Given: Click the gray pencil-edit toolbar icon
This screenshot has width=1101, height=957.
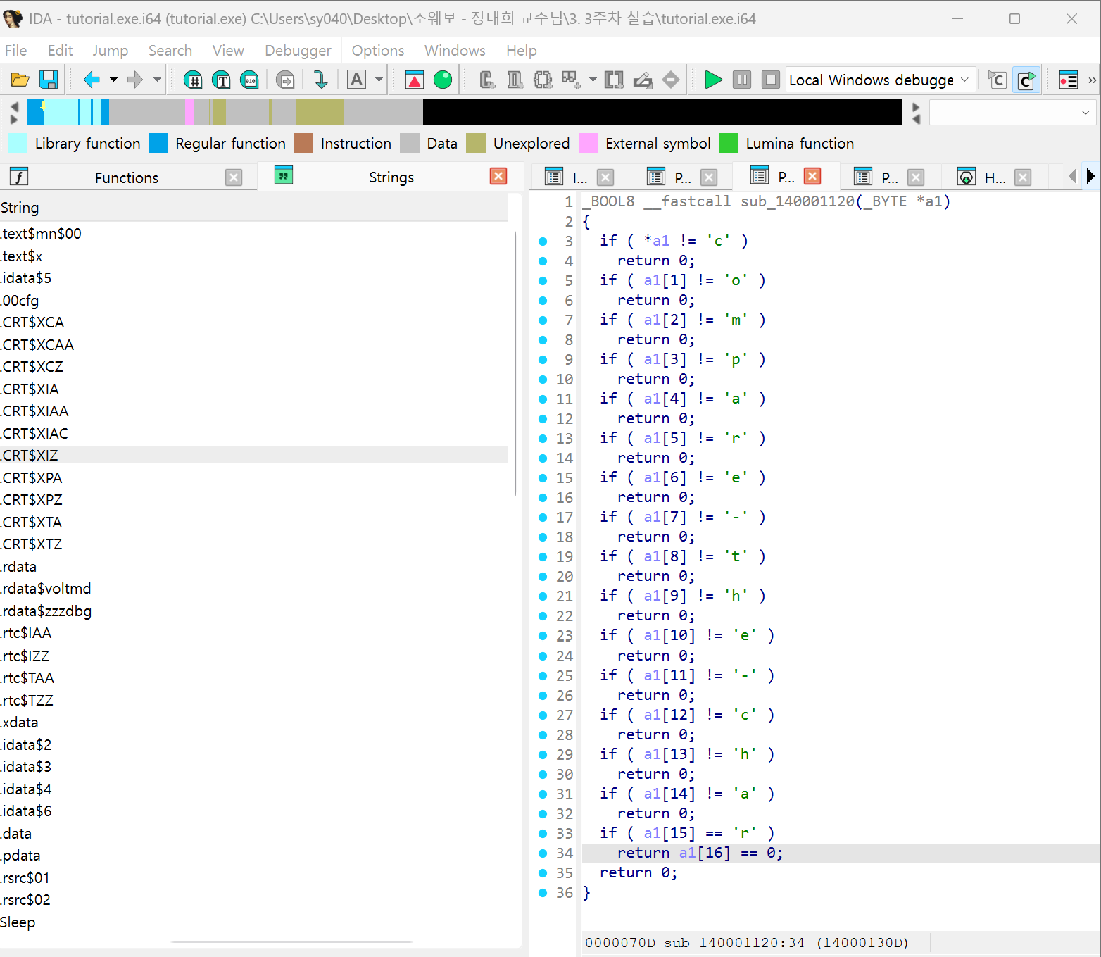Looking at the screenshot, I should point(643,80).
